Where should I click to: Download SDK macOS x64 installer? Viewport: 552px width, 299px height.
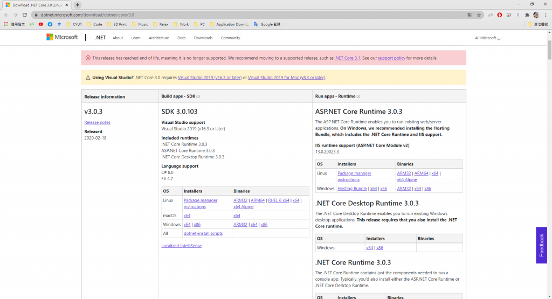(187, 215)
